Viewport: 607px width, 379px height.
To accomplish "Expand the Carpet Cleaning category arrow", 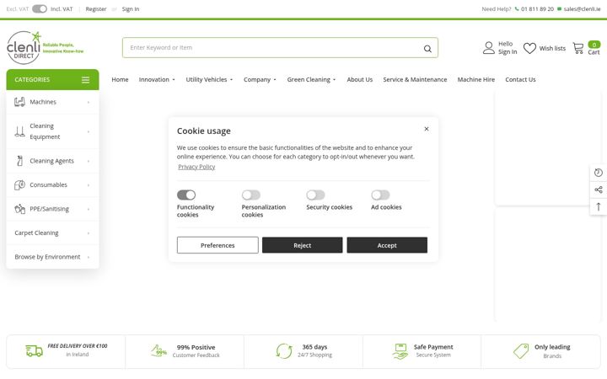I will click(89, 233).
